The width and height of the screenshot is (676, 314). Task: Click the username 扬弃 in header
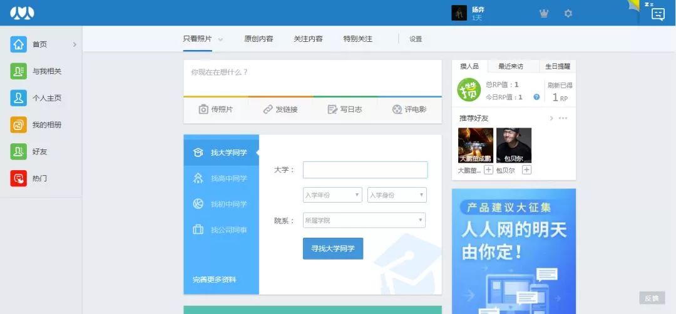pyautogui.click(x=478, y=9)
